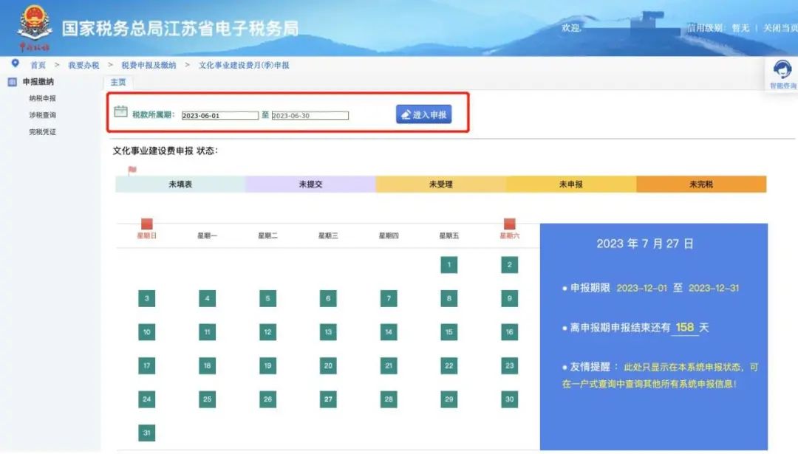Screen dimensions: 798x454
Task: Switch to the 主页 tab
Action: pos(118,82)
